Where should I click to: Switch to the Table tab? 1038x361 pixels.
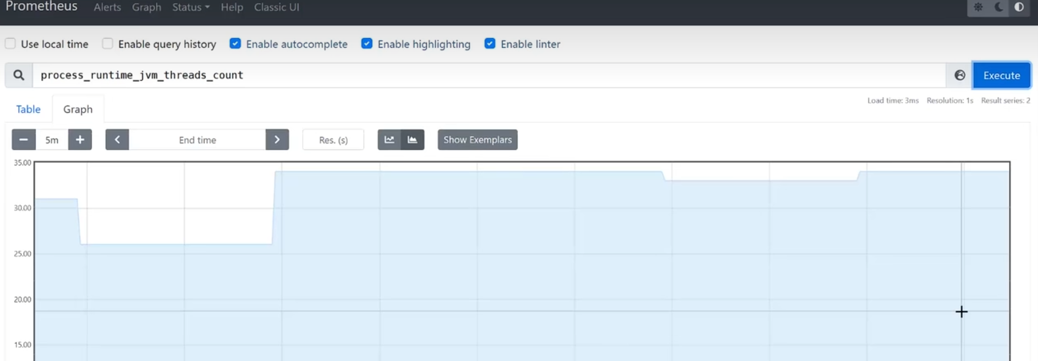pos(28,109)
